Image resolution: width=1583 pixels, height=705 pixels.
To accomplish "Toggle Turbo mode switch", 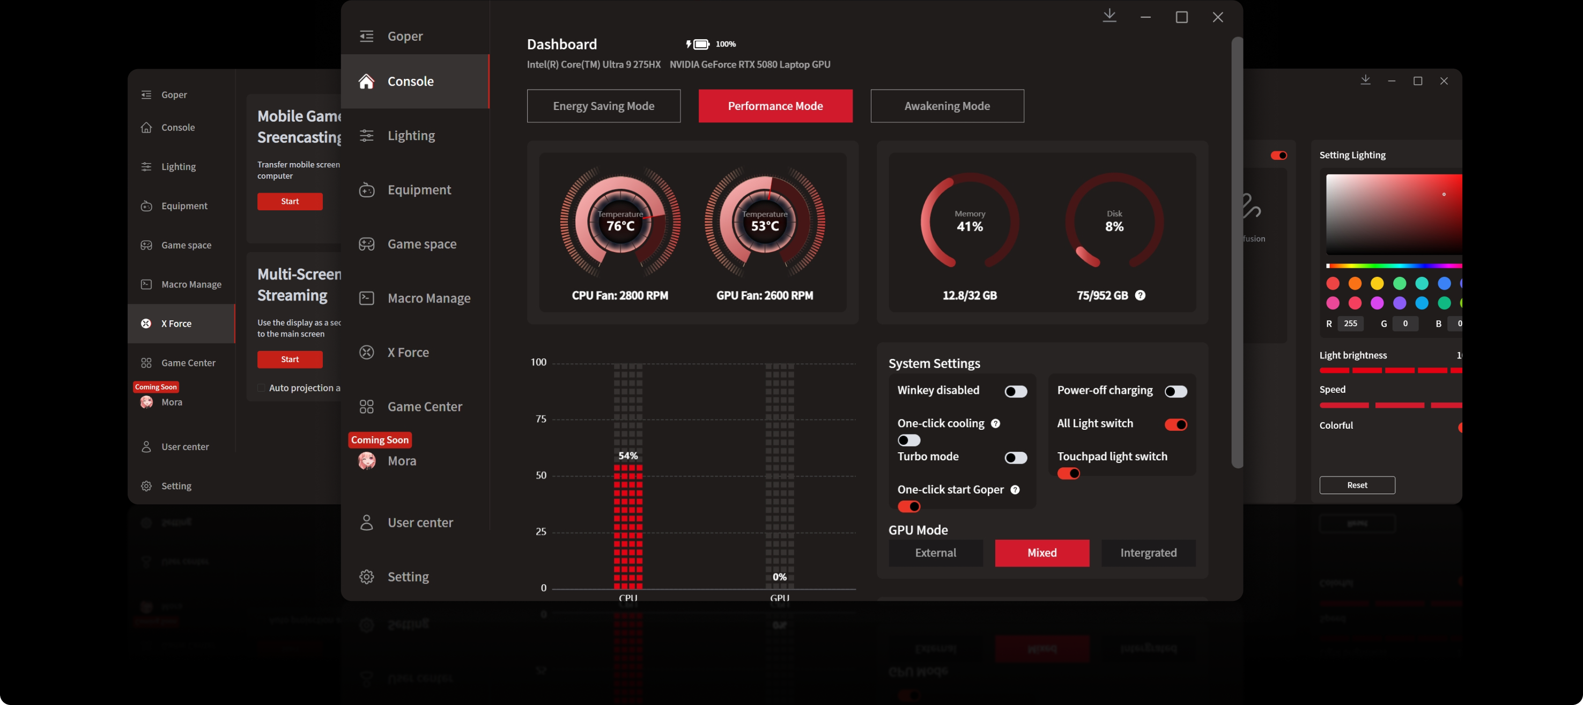I will coord(1015,458).
